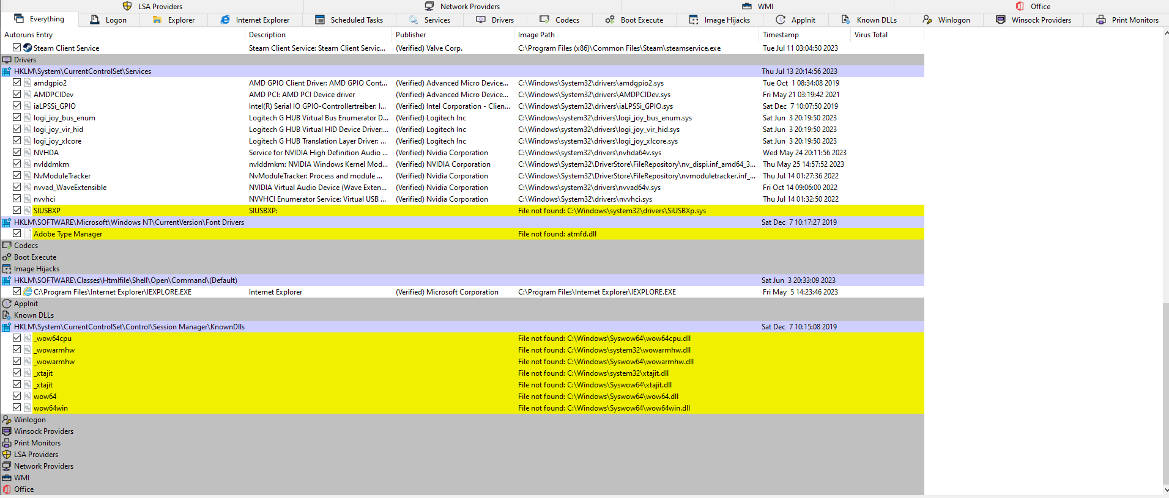Click the Codecs tab icon

coord(544,20)
